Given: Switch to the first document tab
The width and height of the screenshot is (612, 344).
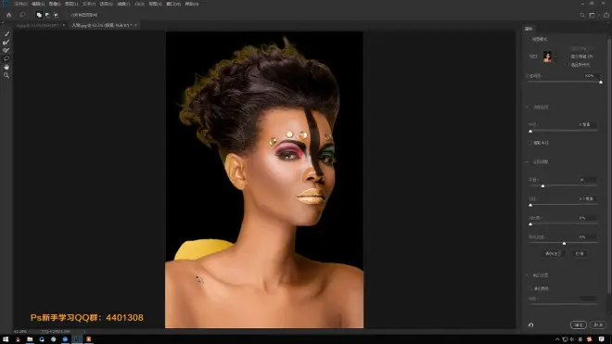Looking at the screenshot, I should pyautogui.click(x=38, y=25).
